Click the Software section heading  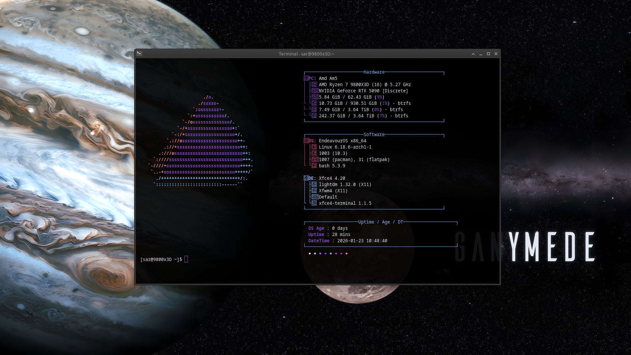[374, 134]
